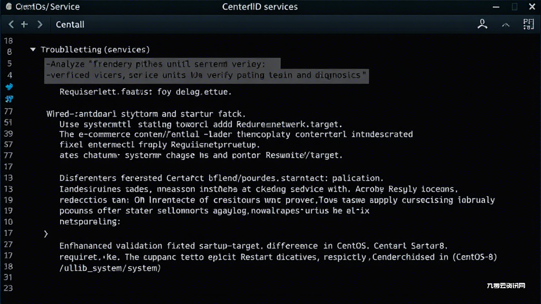541x304 pixels.
Task: Go forward with the right arrow
Action: click(x=40, y=24)
